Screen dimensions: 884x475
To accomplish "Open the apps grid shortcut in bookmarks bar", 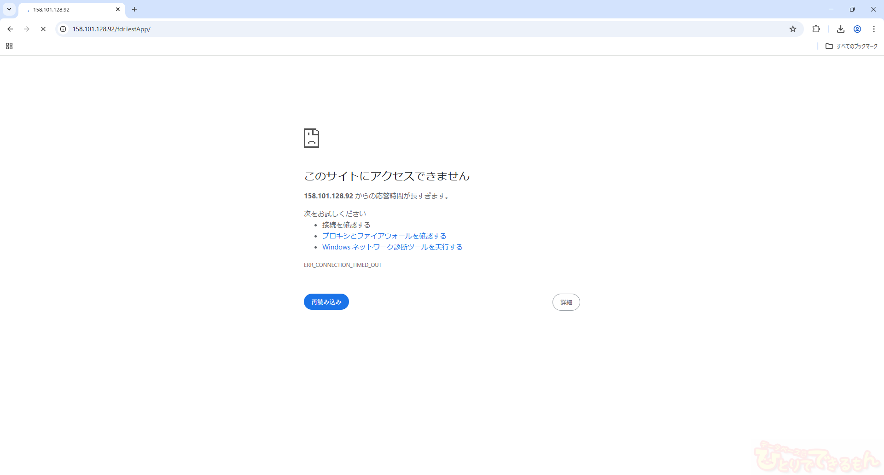I will (9, 46).
